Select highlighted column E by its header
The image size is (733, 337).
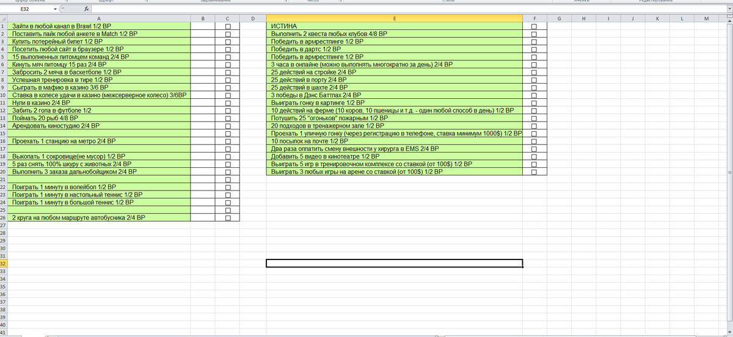click(x=394, y=19)
